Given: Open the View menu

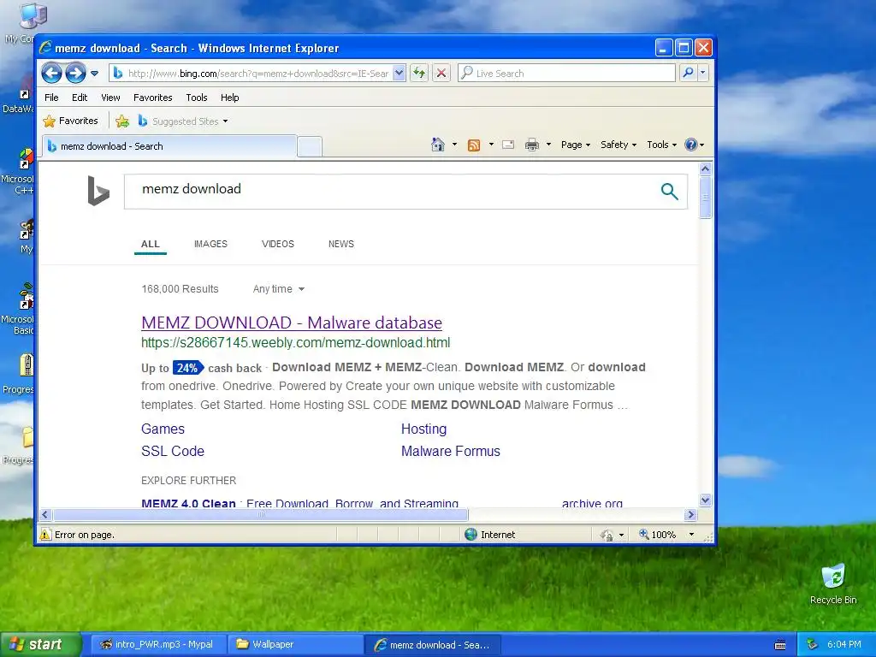Looking at the screenshot, I should point(110,98).
